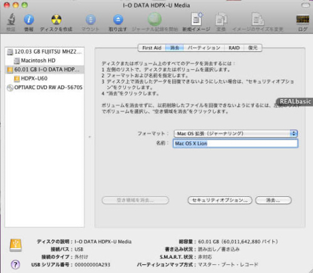This screenshot has height=273, width=313.
Task: Click the Enable Journaling toolbar icon
Action: 154,19
